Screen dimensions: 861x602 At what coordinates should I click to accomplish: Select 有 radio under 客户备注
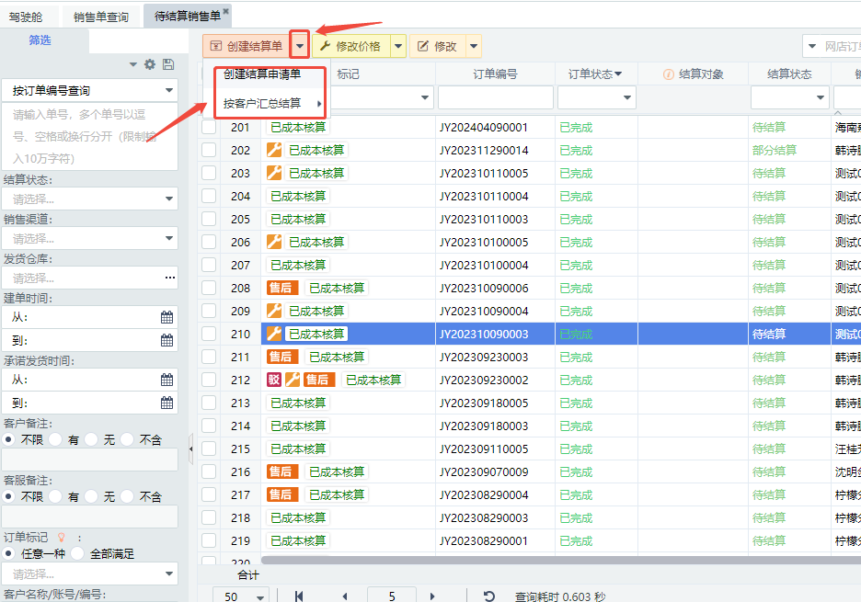55,440
